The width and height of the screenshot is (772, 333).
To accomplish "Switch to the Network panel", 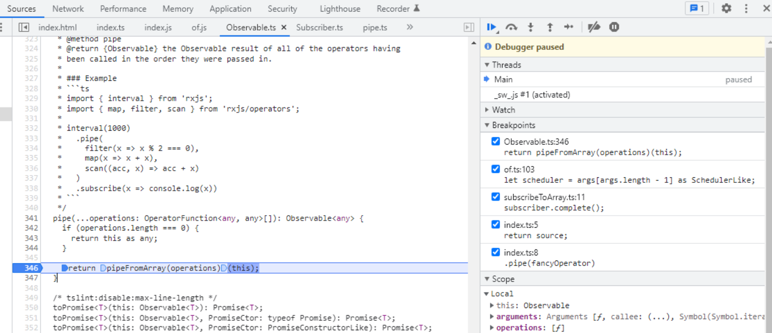I will click(x=68, y=9).
